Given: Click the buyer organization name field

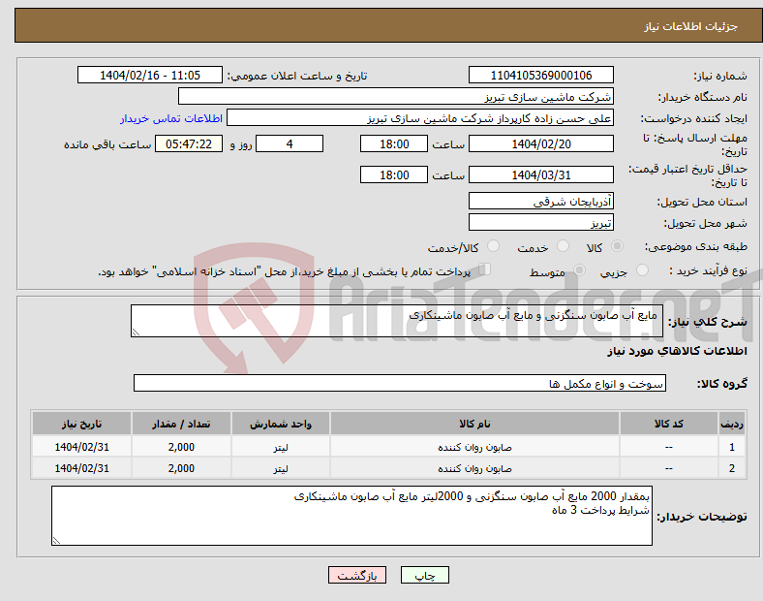Looking at the screenshot, I should pyautogui.click(x=396, y=96).
